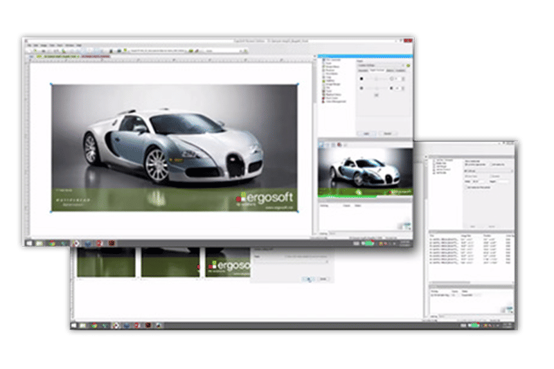Switch to the red document tab
Viewport: 554px width, 369px height.
click(96, 57)
